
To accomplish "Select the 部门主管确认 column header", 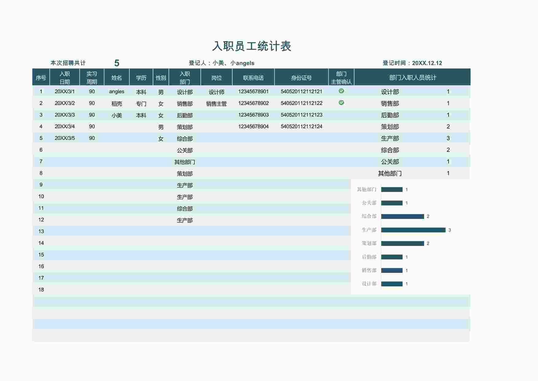I will click(x=341, y=78).
